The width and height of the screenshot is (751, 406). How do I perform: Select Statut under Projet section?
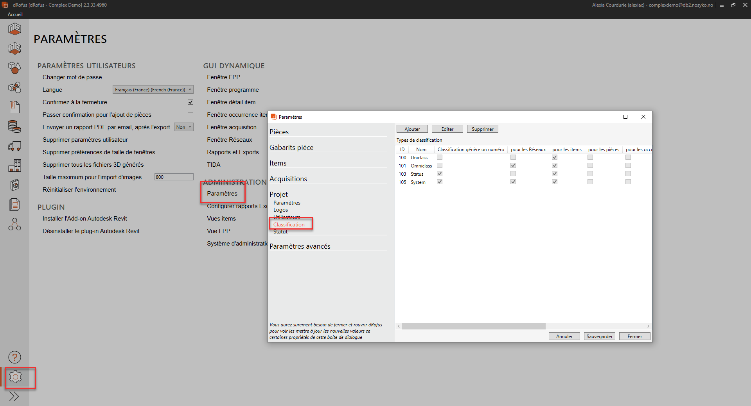tap(280, 232)
